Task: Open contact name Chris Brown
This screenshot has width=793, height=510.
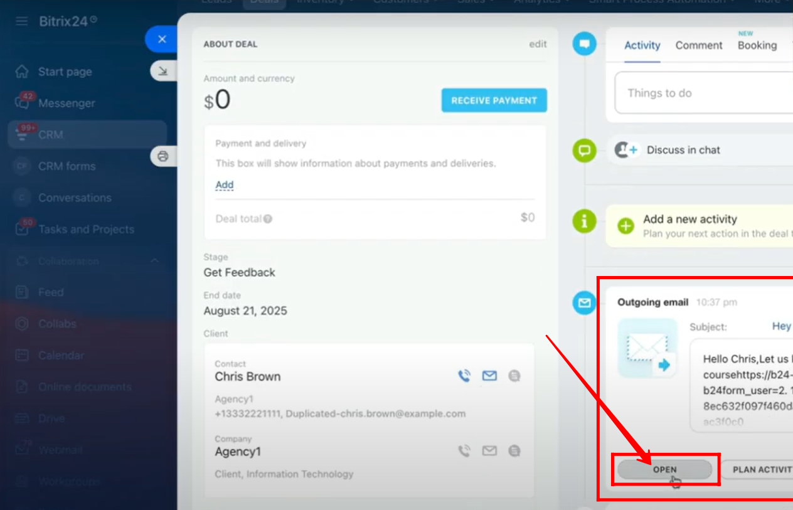Action: pos(248,376)
